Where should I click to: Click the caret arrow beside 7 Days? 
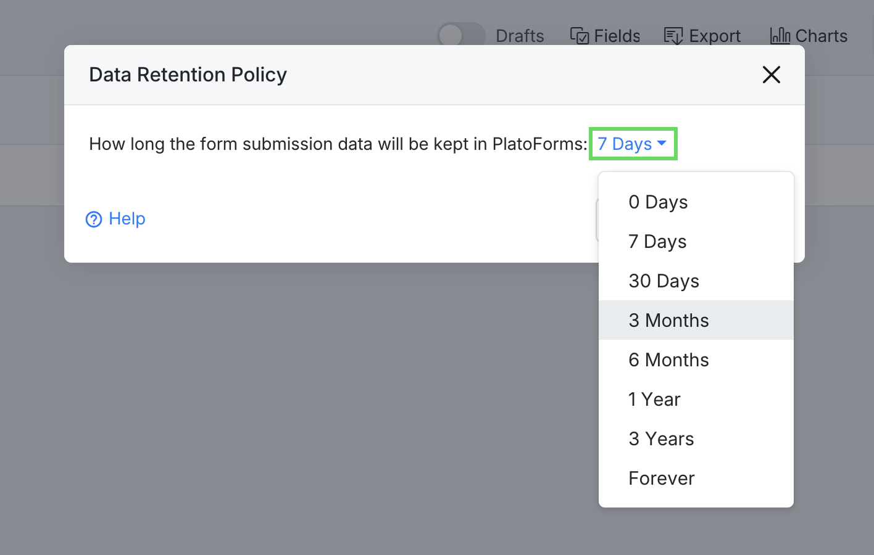point(662,143)
